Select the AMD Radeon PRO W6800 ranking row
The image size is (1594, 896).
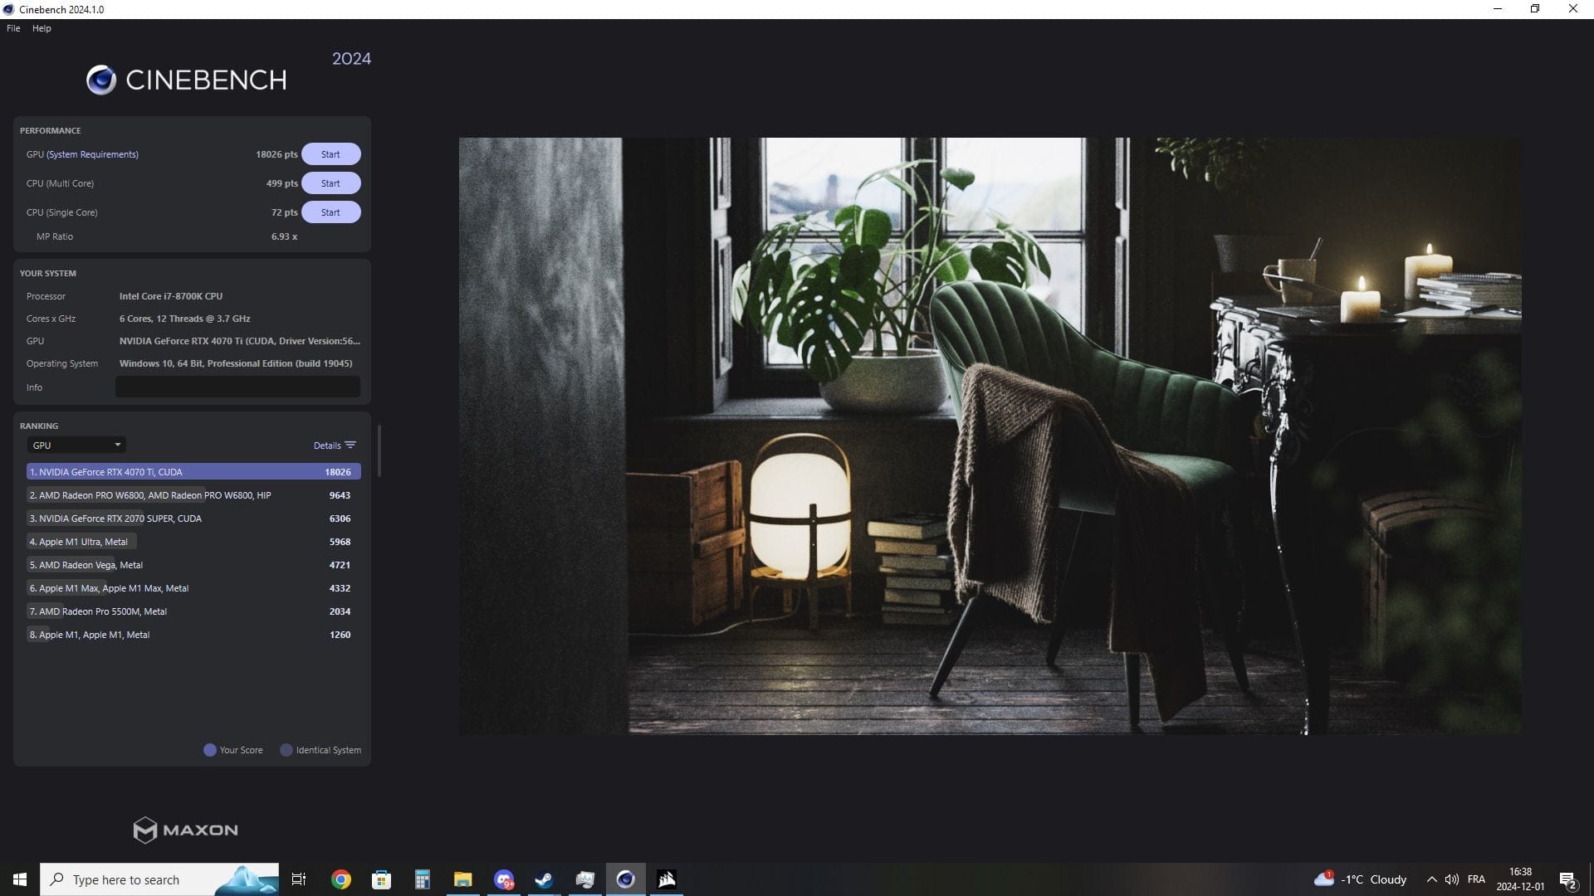(x=193, y=495)
